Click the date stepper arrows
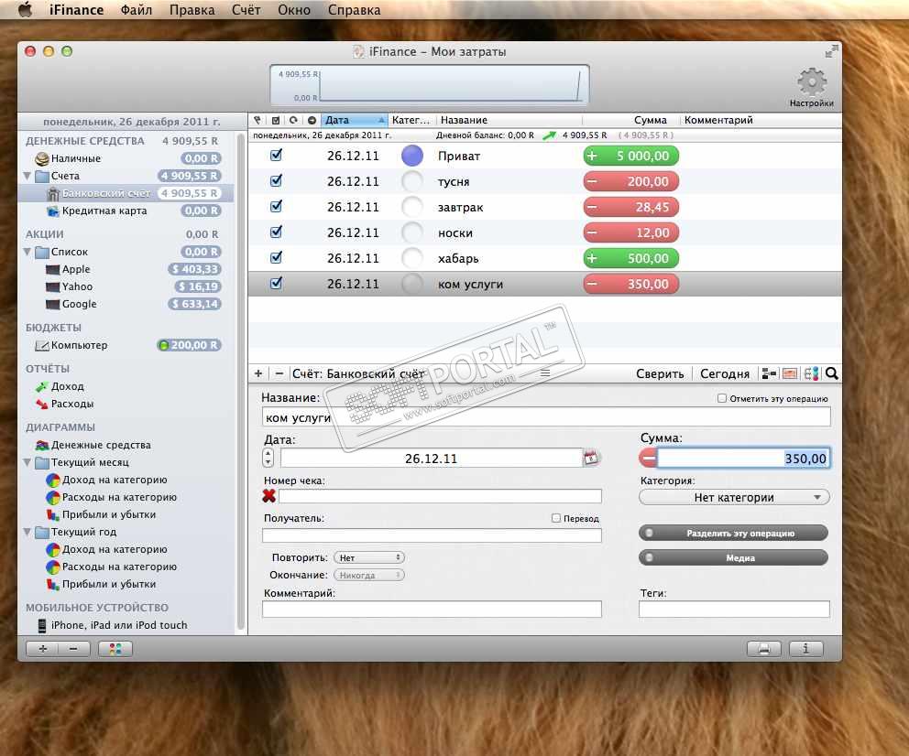The image size is (909, 756). 268,458
